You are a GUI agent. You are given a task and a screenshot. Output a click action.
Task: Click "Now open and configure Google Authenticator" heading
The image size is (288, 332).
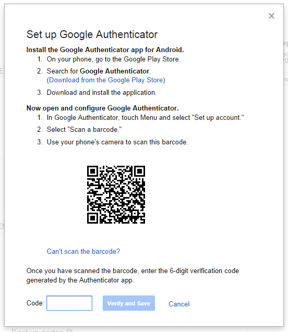click(x=103, y=108)
